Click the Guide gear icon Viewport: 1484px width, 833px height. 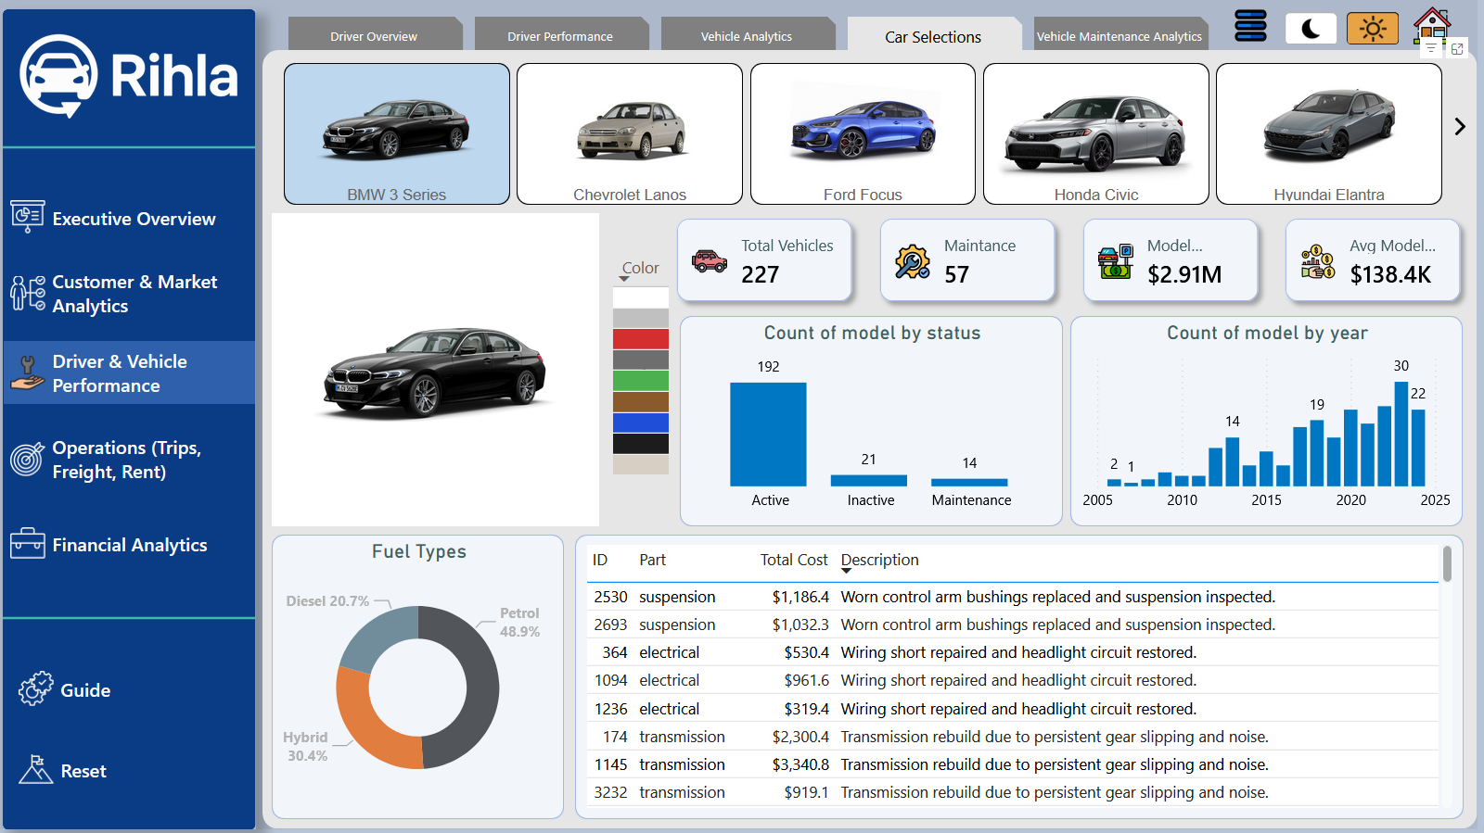(x=35, y=688)
